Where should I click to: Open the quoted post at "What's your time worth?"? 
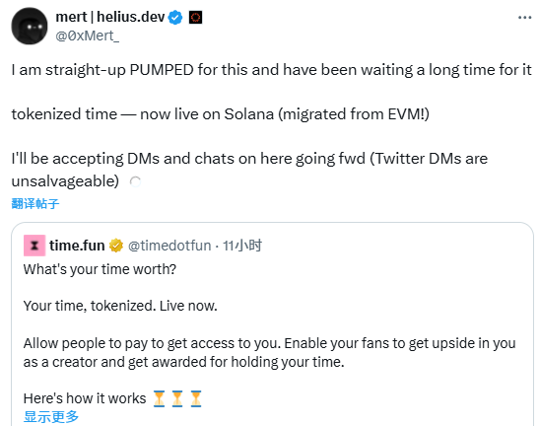[100, 269]
